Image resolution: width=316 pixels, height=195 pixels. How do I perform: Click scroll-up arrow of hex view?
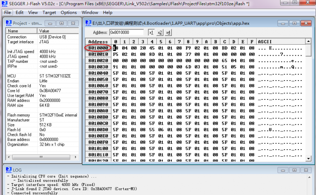(x=308, y=41)
